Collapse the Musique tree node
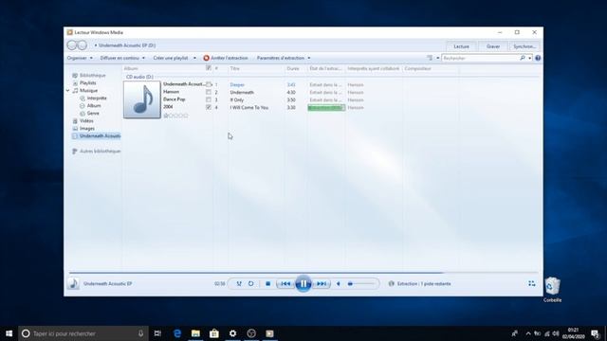Image resolution: width=607 pixels, height=341 pixels. (67, 91)
